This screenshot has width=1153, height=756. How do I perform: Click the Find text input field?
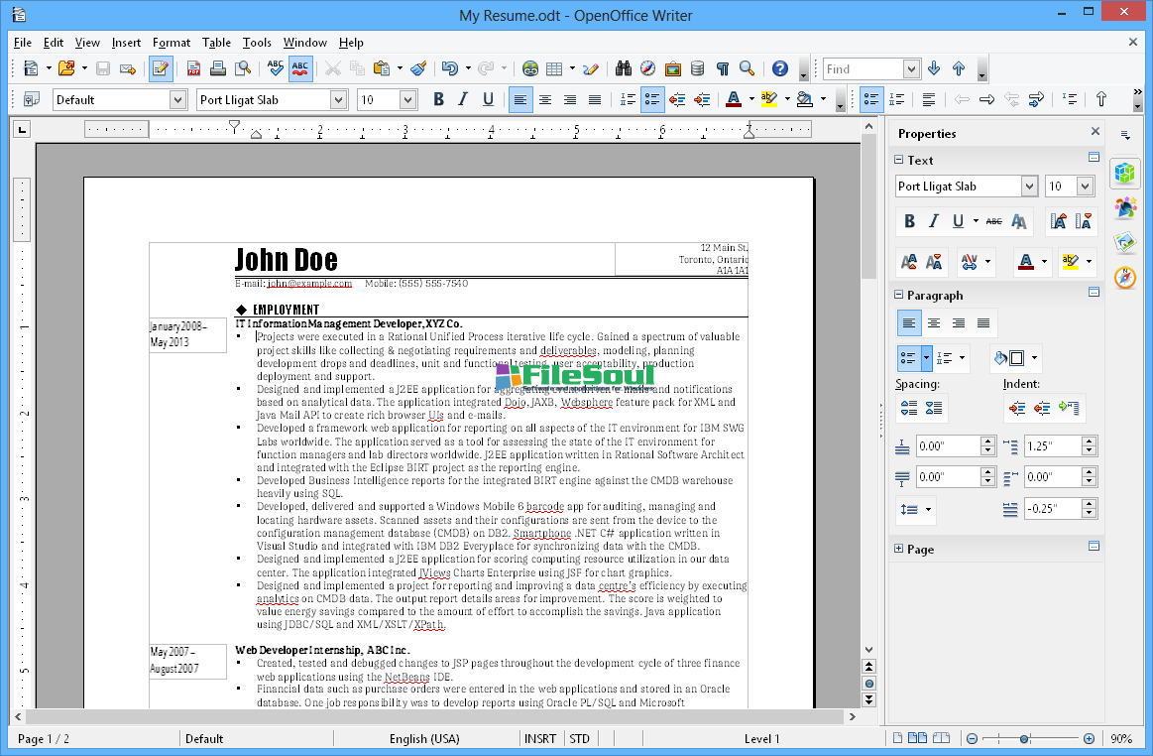tap(863, 68)
